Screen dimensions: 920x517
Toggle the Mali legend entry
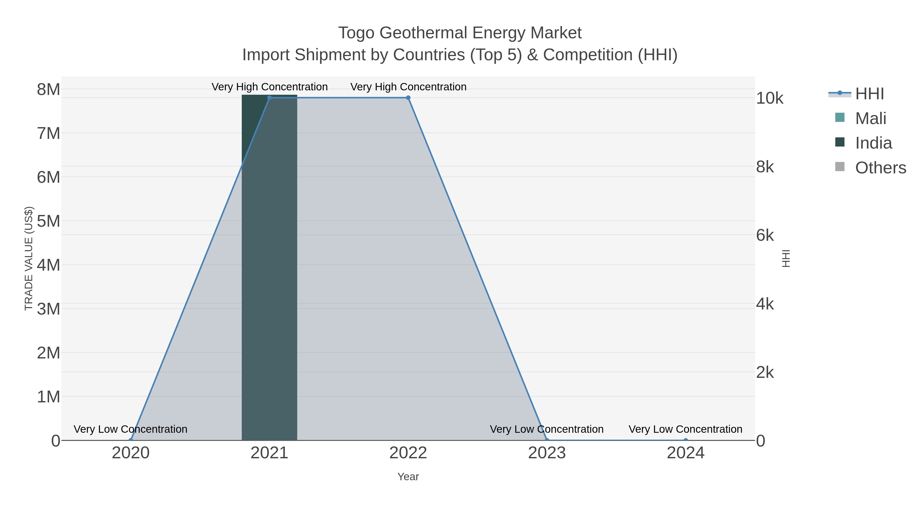(x=860, y=118)
